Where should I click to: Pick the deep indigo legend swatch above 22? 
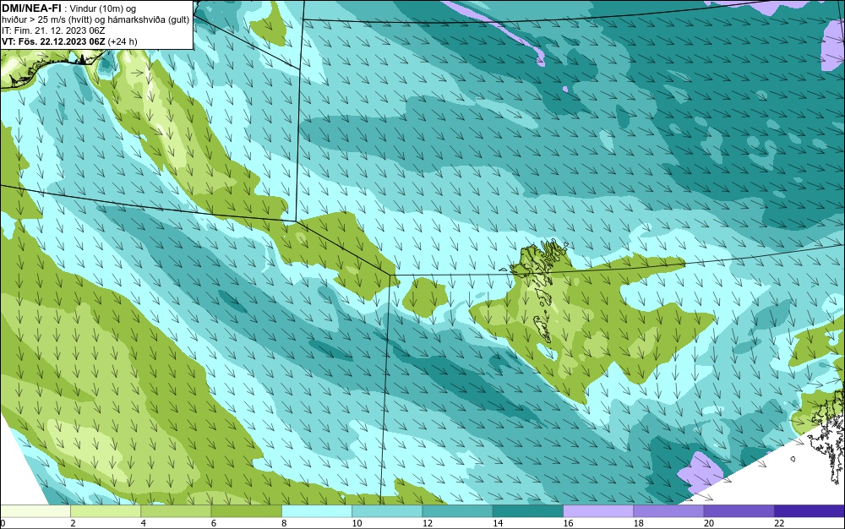click(810, 511)
